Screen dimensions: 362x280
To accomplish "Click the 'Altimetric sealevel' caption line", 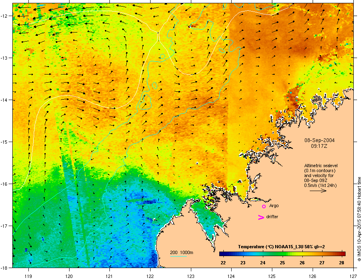I will [321, 166].
